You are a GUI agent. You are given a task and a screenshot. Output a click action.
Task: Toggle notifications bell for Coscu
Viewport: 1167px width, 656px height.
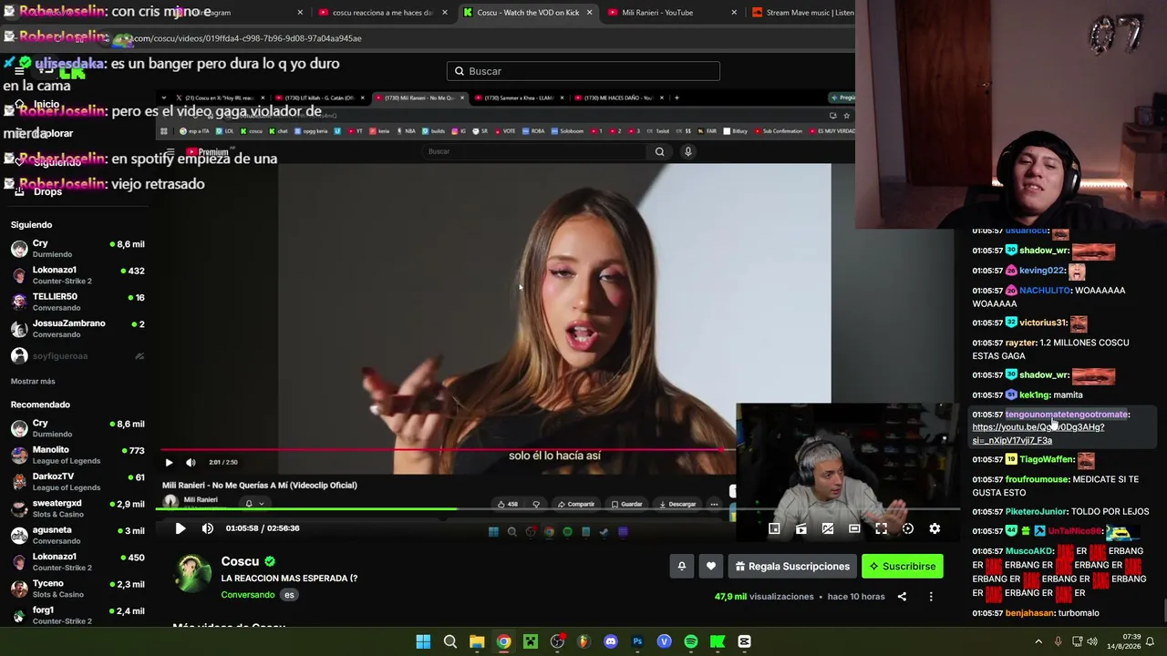[681, 567]
